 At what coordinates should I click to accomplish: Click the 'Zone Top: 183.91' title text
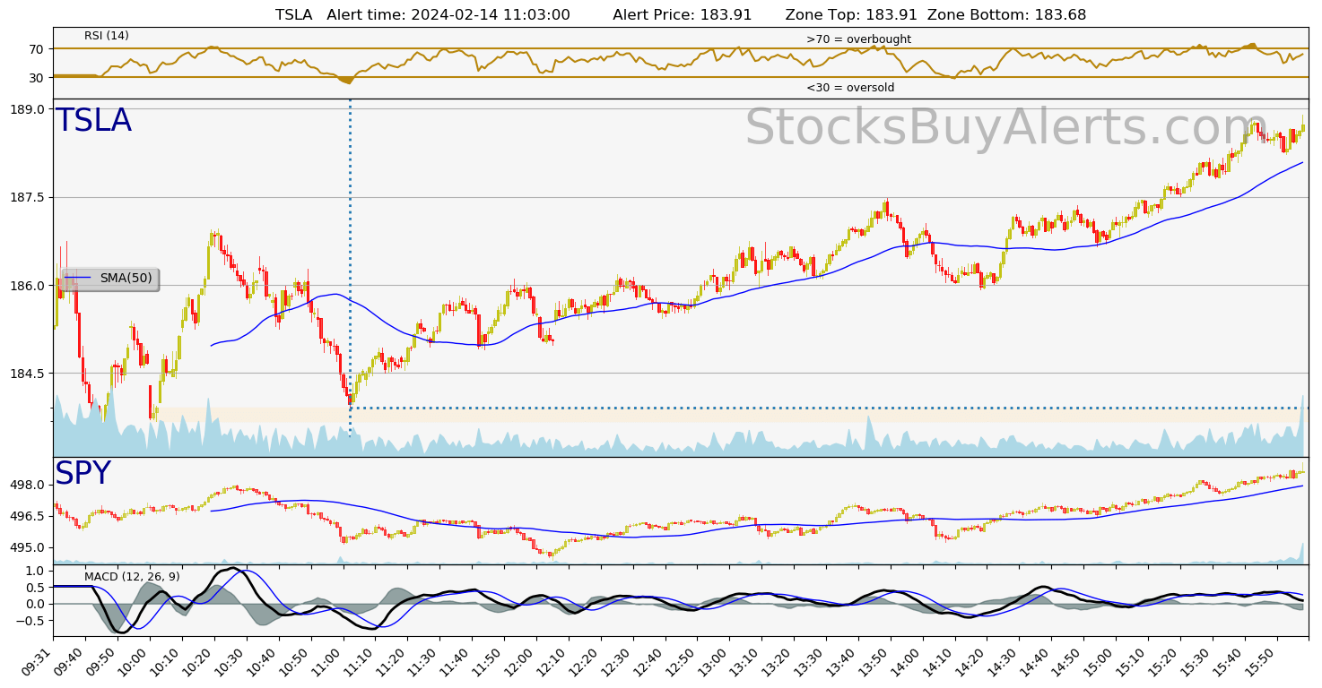coord(851,14)
